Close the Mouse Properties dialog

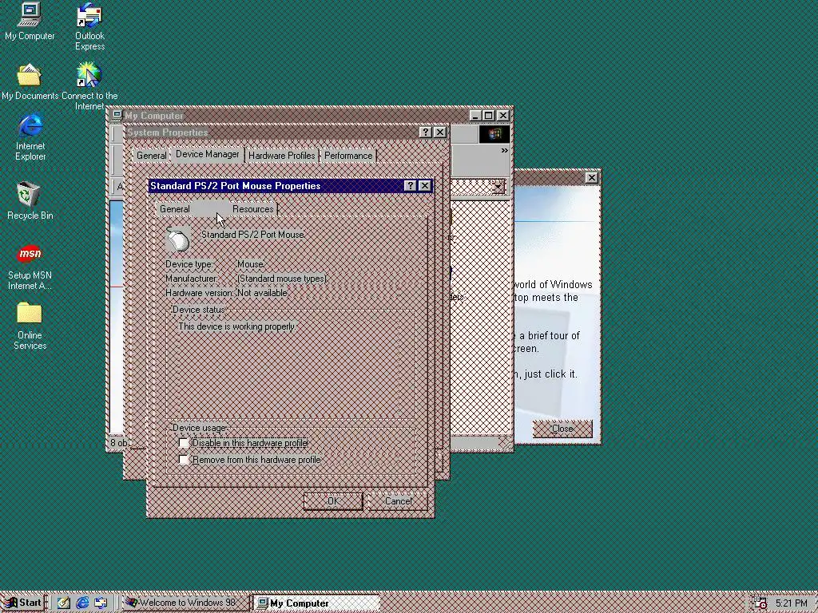tap(425, 185)
